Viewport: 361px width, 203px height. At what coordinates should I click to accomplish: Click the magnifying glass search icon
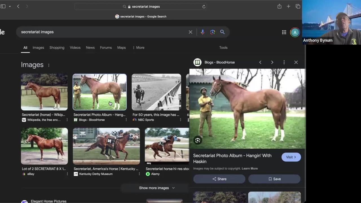[222, 32]
